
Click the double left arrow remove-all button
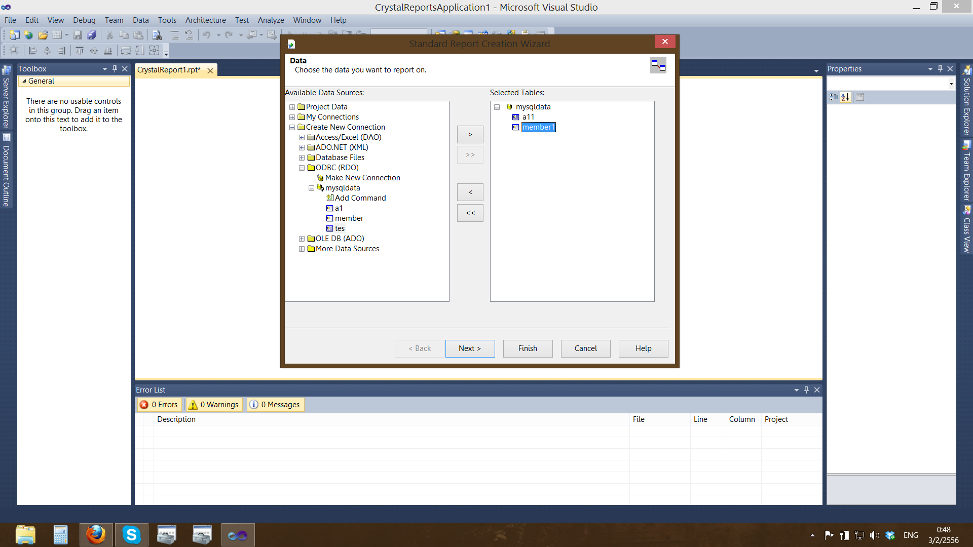pyautogui.click(x=470, y=213)
